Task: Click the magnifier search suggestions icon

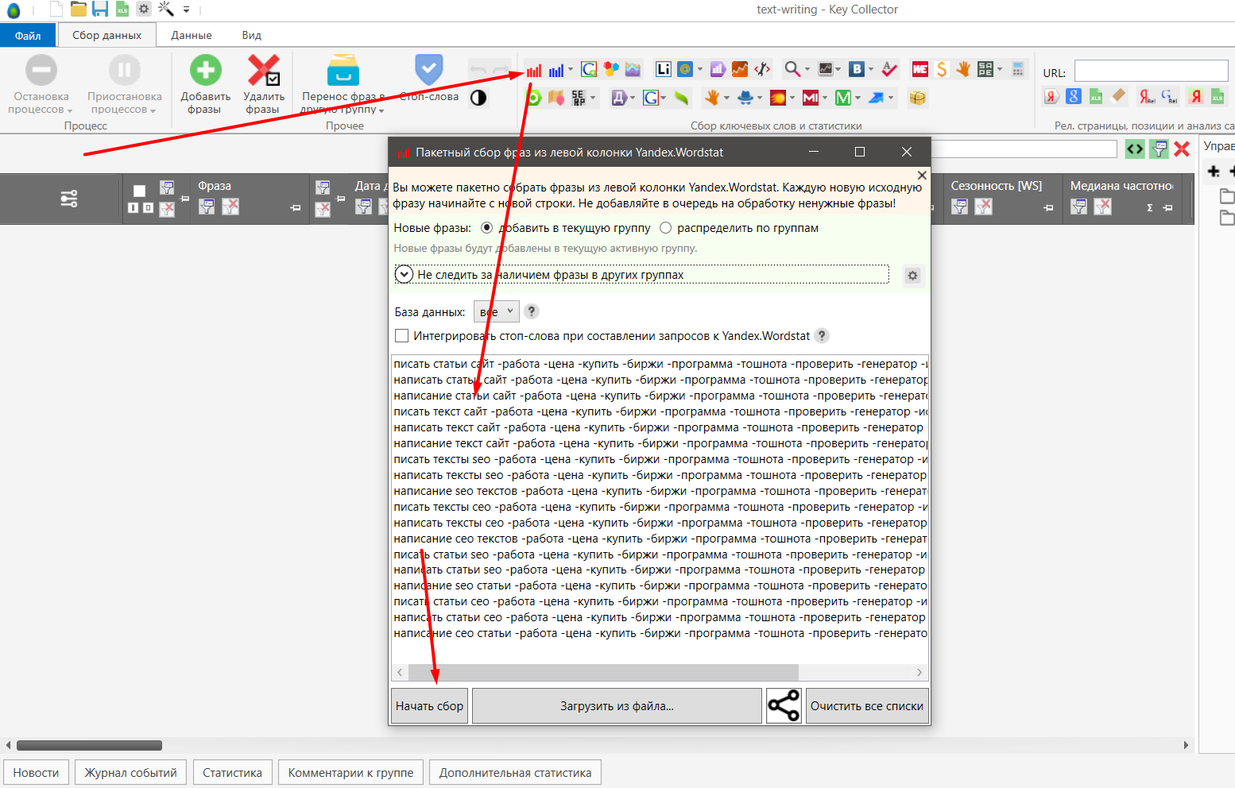Action: tap(792, 69)
